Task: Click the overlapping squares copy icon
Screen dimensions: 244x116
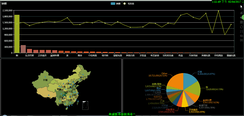Action: pyautogui.click(x=241, y=36)
